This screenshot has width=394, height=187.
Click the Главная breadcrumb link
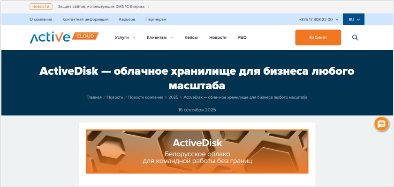94,97
